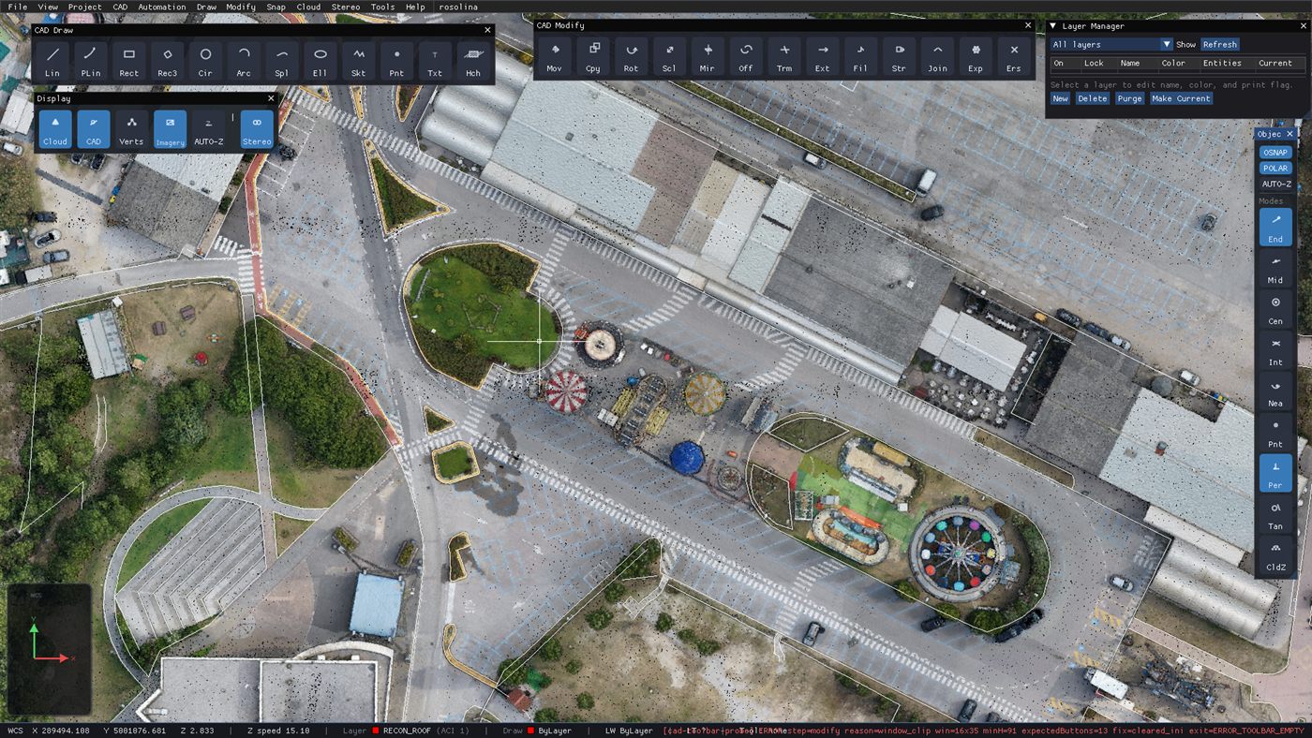
Task: Enable AUTO-Z in the Display panel
Action: [209, 129]
